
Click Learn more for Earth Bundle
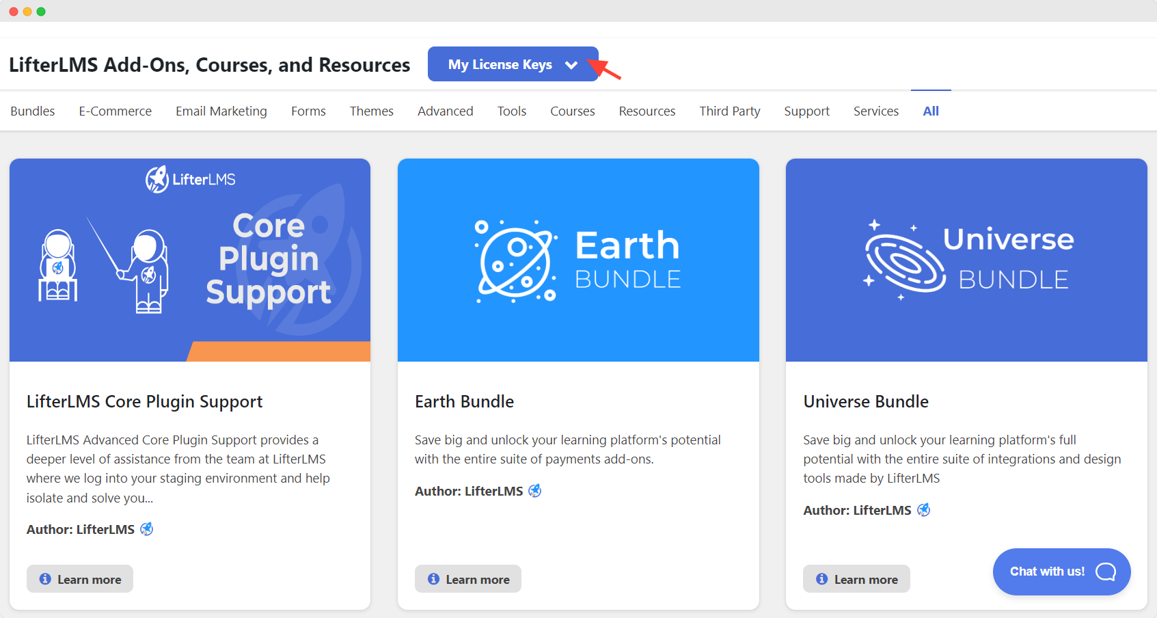tap(468, 579)
